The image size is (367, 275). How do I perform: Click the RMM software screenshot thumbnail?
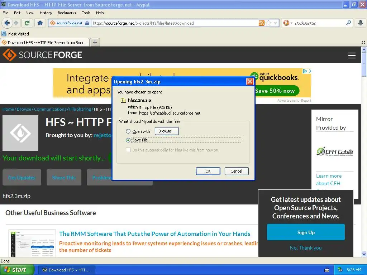pos(32,243)
